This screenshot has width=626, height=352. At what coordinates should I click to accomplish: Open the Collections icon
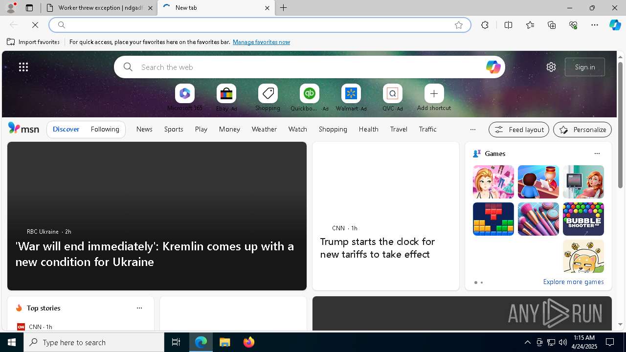coord(552,25)
